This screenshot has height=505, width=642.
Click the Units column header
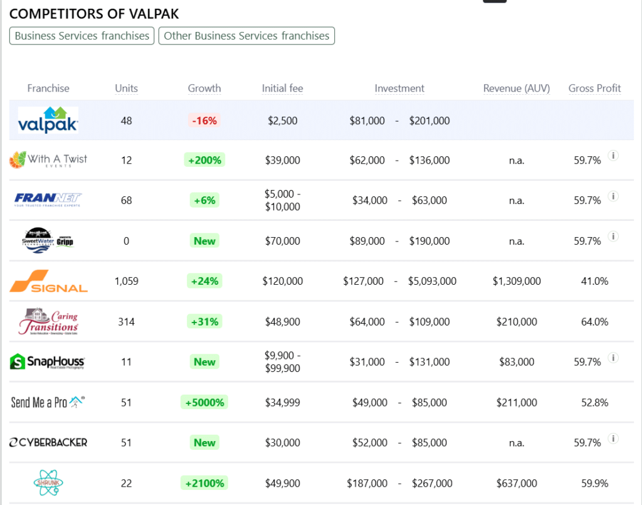coord(127,88)
